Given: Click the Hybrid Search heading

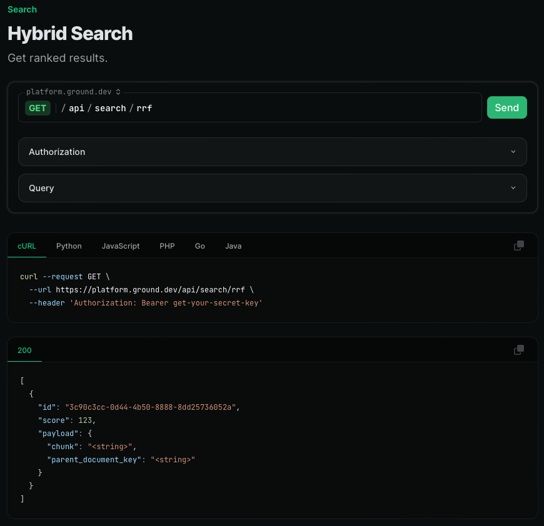Looking at the screenshot, I should click(70, 34).
